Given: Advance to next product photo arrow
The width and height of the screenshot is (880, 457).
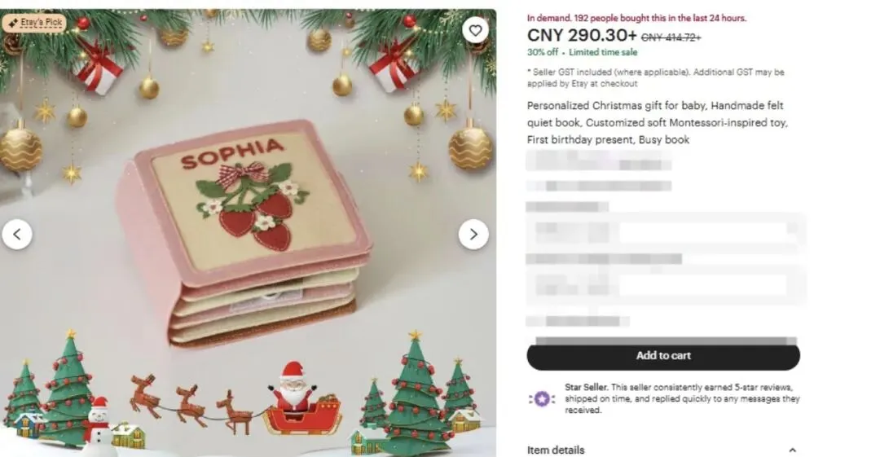Looking at the screenshot, I should point(473,234).
